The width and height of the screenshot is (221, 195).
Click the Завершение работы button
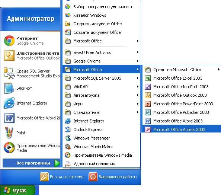pyautogui.click(x=113, y=177)
